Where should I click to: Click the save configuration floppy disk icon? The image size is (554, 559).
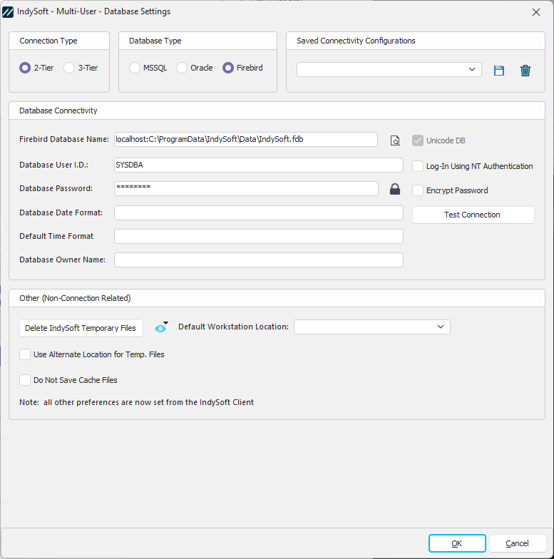(x=499, y=70)
